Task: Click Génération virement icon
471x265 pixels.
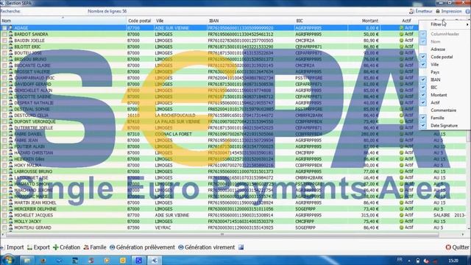Action: pyautogui.click(x=181, y=247)
